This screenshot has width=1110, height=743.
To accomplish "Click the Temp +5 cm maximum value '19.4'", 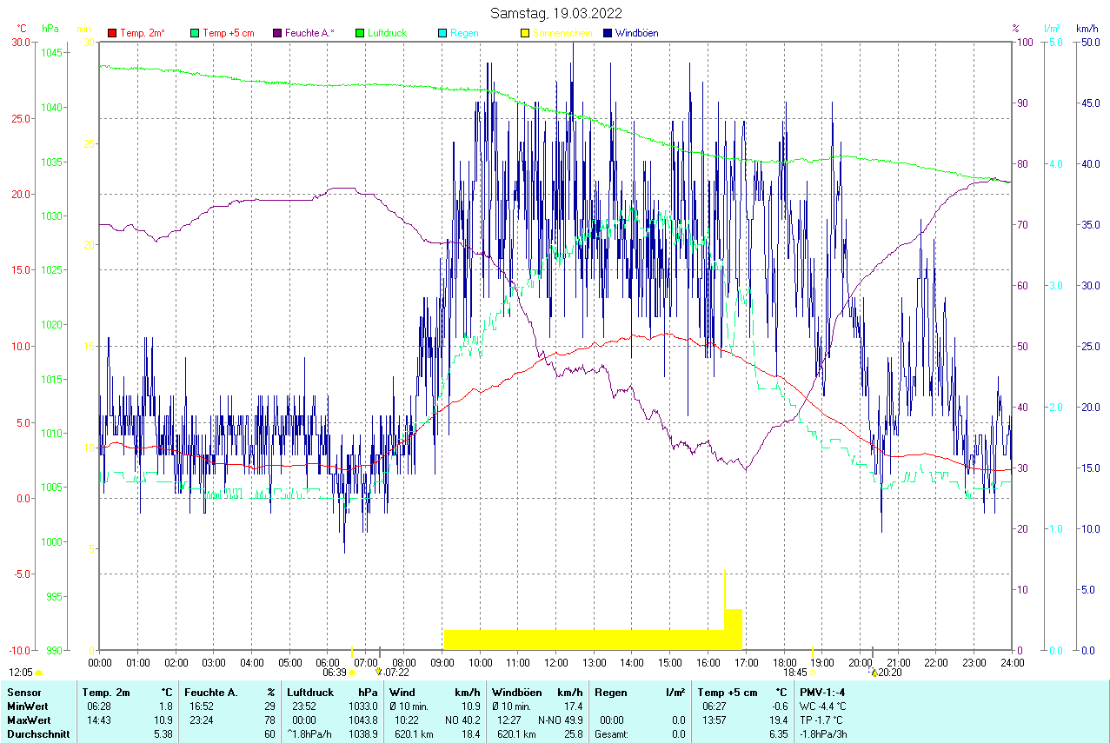I will click(x=777, y=720).
